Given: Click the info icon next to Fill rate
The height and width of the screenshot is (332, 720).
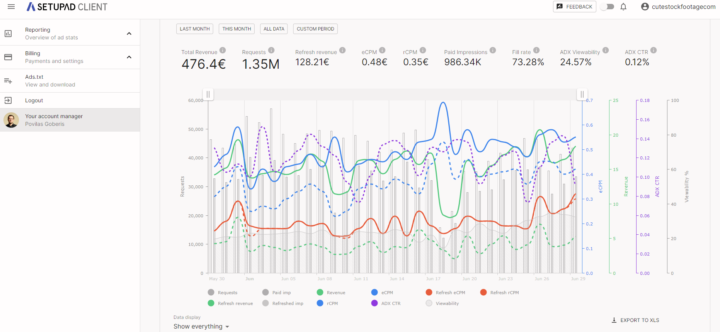Looking at the screenshot, I should (536, 50).
